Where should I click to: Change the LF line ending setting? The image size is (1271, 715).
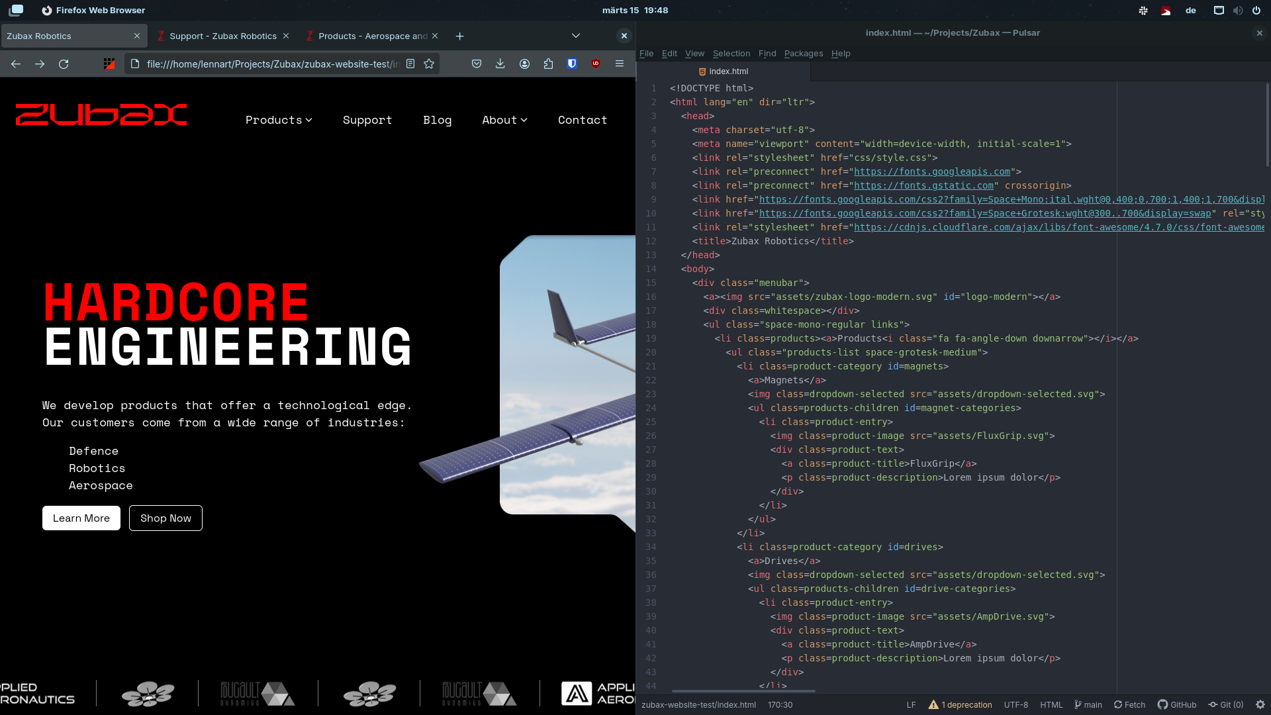coord(911,705)
